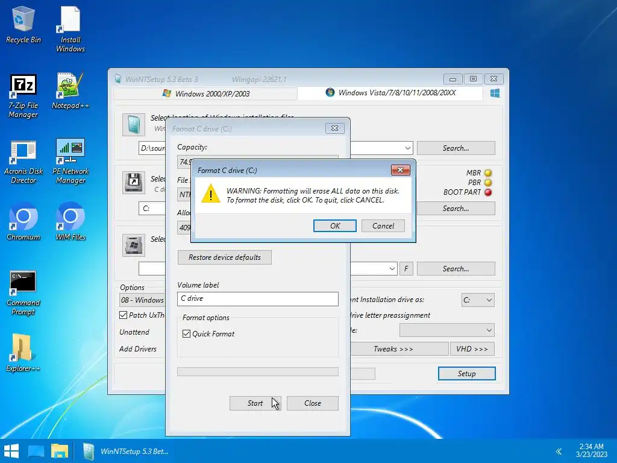
Task: Click Restore device defaults button
Action: [x=224, y=257]
